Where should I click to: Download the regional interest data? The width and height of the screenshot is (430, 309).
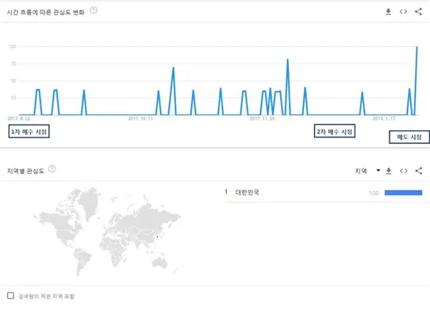click(389, 171)
